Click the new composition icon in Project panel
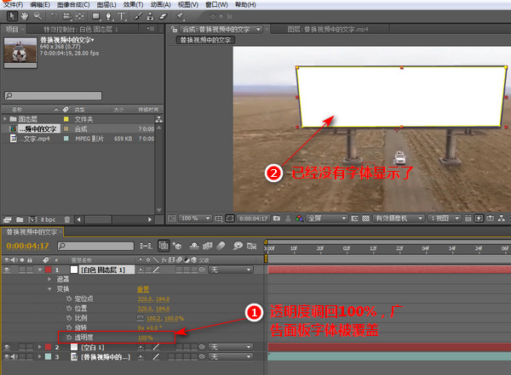The height and width of the screenshot is (375, 511). click(x=33, y=219)
